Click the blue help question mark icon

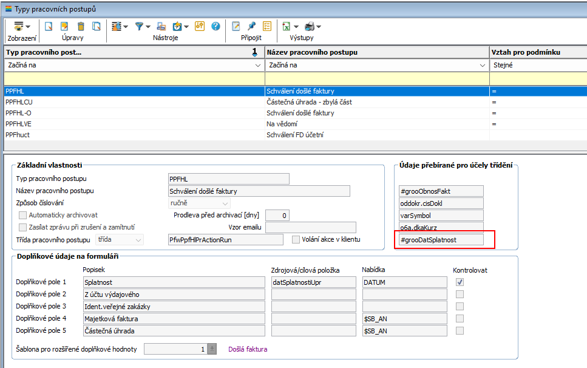pos(215,26)
